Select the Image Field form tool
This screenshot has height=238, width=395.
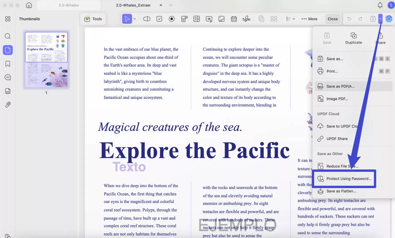pyautogui.click(x=221, y=19)
